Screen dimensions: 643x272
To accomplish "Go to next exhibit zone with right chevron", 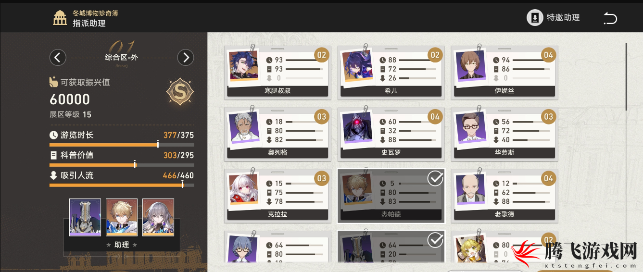I will pos(186,58).
